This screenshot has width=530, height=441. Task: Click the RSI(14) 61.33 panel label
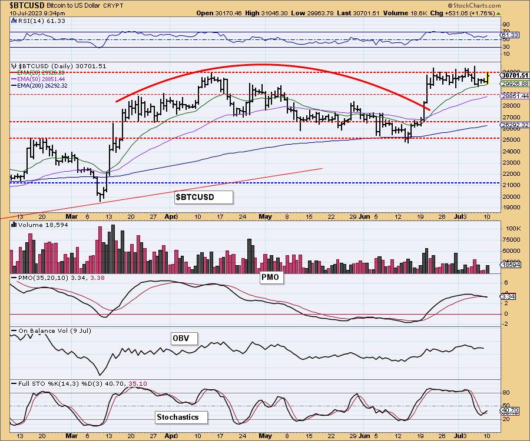[x=41, y=21]
